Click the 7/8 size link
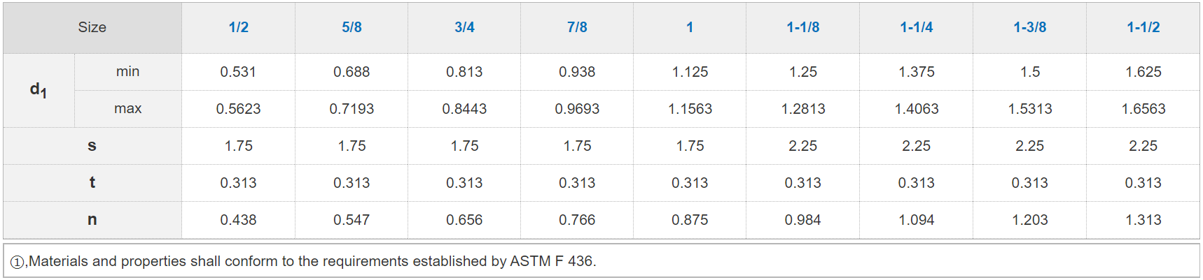 click(x=577, y=27)
